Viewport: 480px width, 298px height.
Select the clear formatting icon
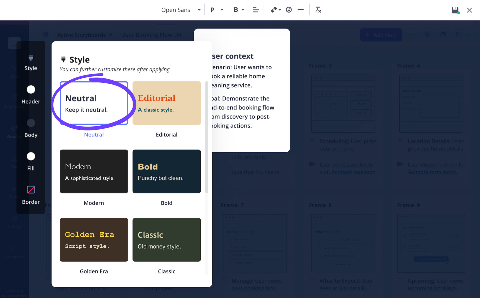point(318,9)
